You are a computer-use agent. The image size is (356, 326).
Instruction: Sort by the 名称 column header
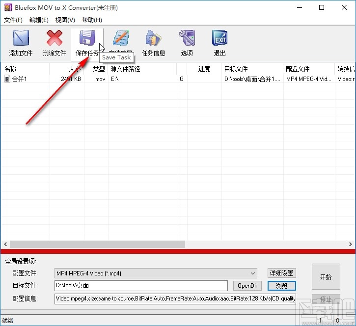[x=25, y=69]
